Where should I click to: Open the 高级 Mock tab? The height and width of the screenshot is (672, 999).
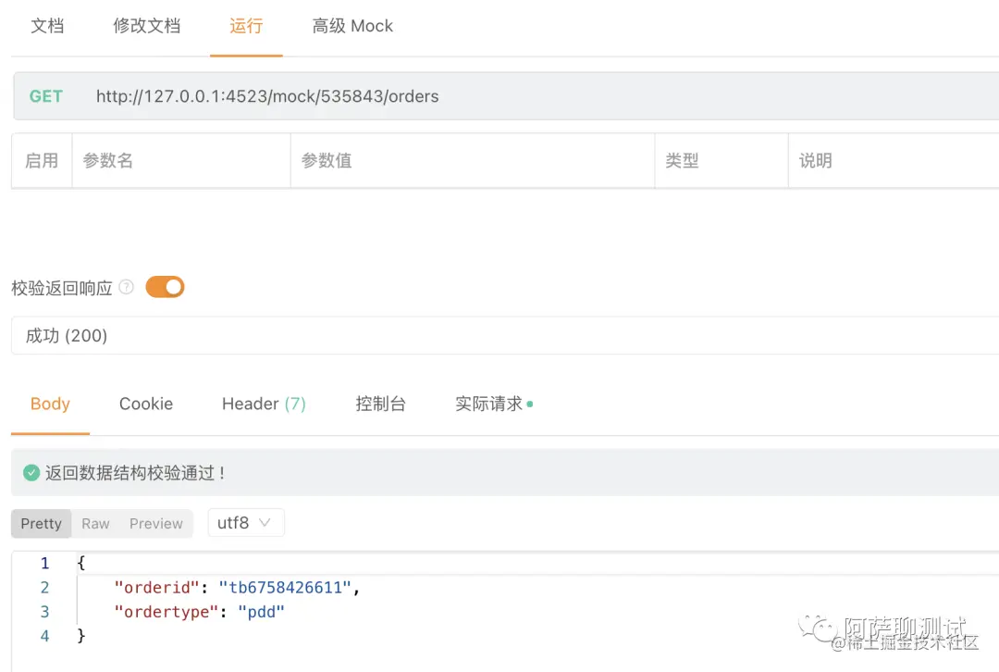click(352, 26)
